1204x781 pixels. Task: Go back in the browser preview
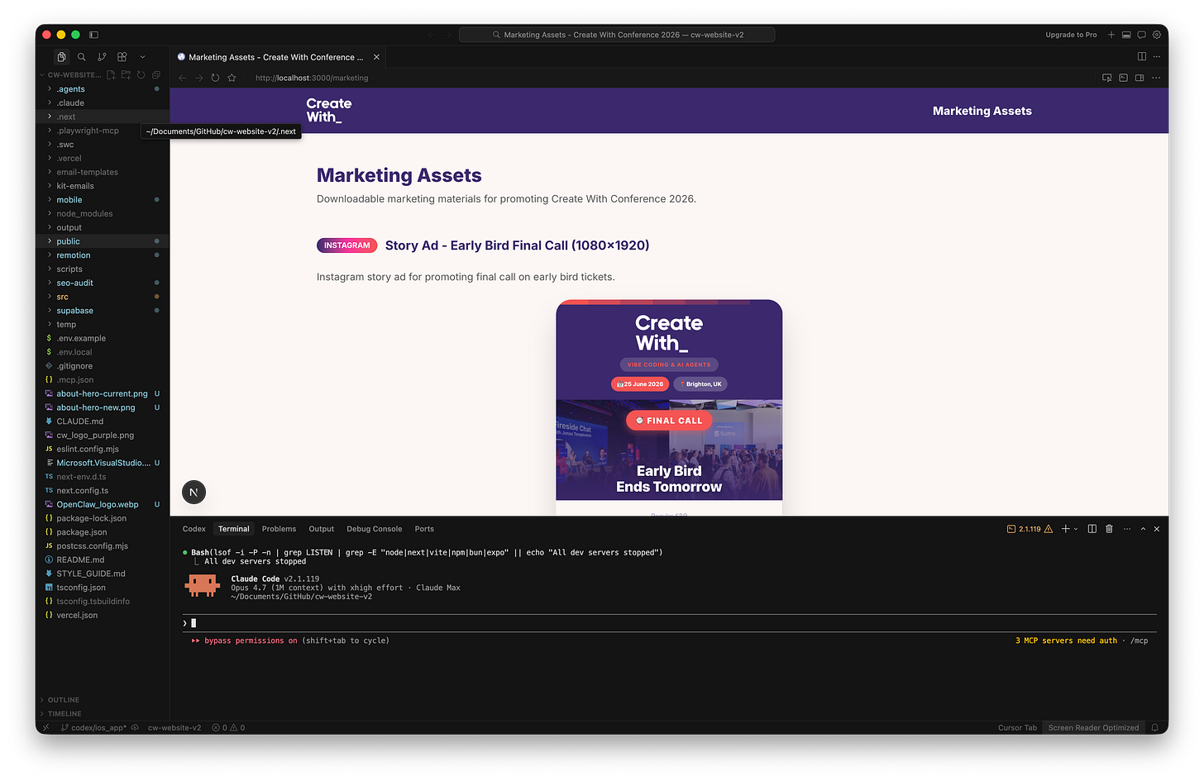183,78
